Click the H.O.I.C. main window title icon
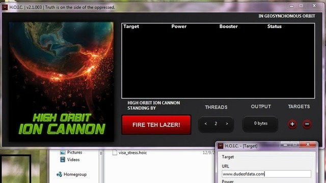Viewport: 326px width, 183px height. [x=5, y=8]
